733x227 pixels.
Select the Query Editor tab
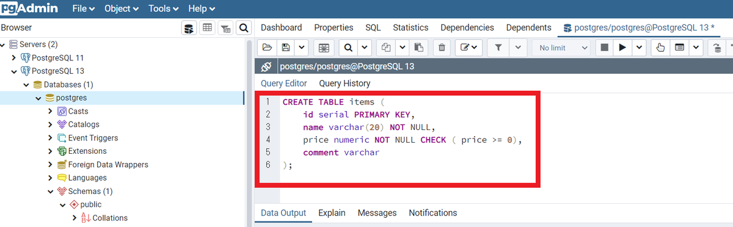click(284, 83)
